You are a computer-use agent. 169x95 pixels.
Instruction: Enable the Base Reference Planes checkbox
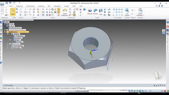pyautogui.click(x=7, y=30)
